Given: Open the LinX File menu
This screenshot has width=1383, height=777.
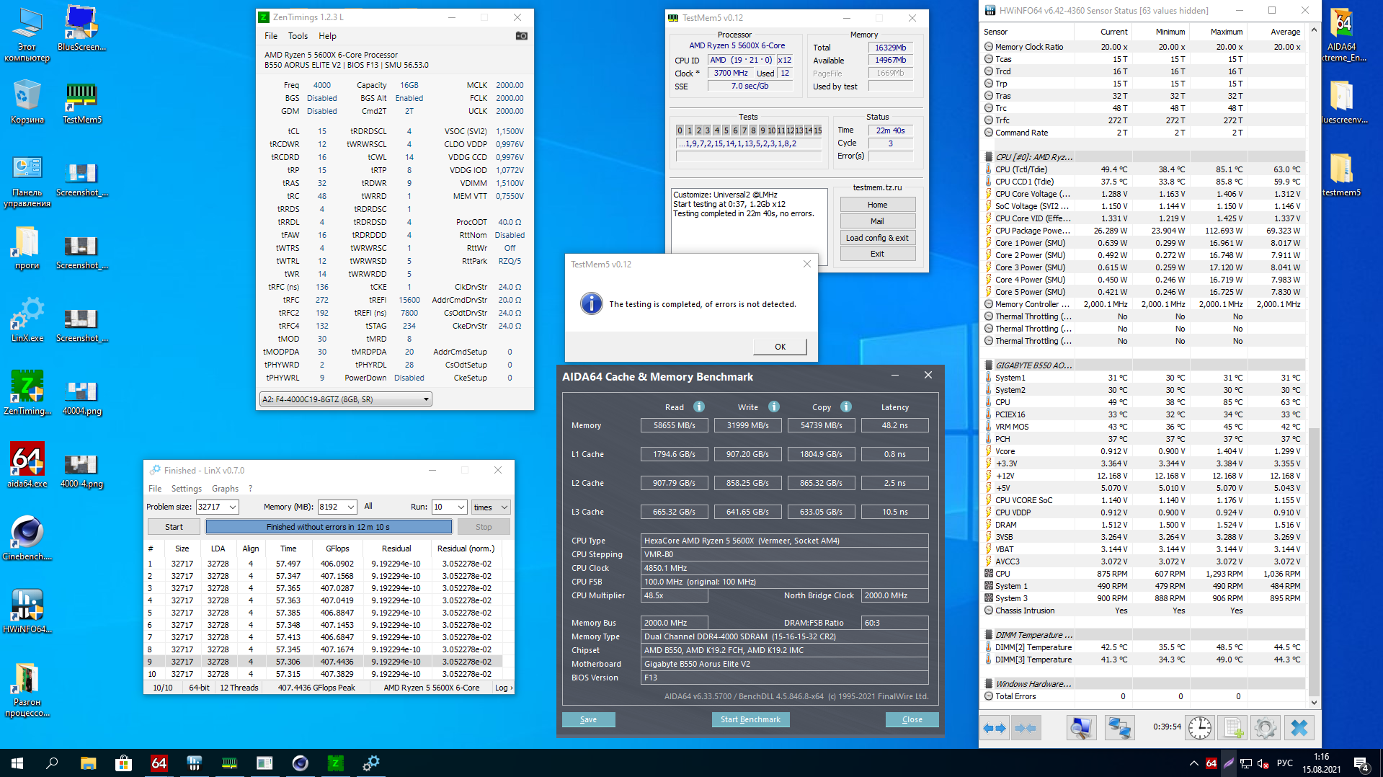Looking at the screenshot, I should tap(155, 489).
